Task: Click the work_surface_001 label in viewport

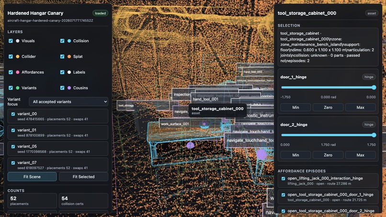Action: (175, 124)
